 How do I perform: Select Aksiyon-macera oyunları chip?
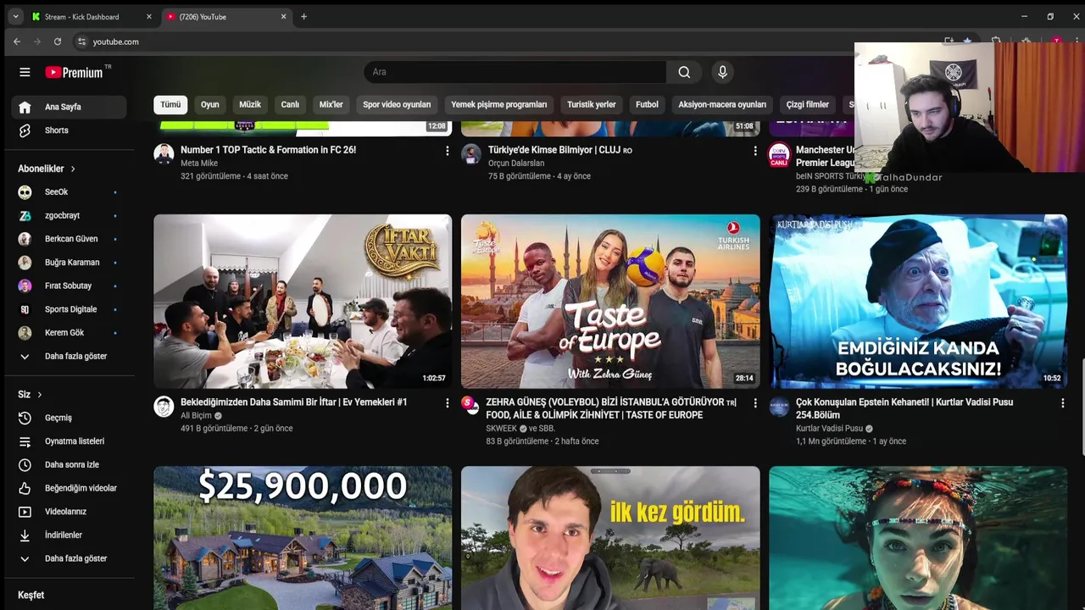pyautogui.click(x=722, y=104)
